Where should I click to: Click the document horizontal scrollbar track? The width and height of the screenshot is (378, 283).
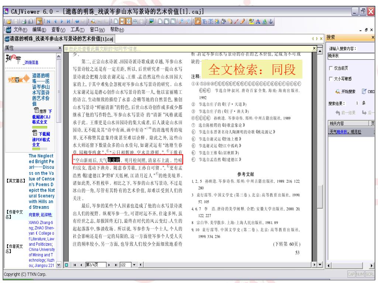click(227, 265)
